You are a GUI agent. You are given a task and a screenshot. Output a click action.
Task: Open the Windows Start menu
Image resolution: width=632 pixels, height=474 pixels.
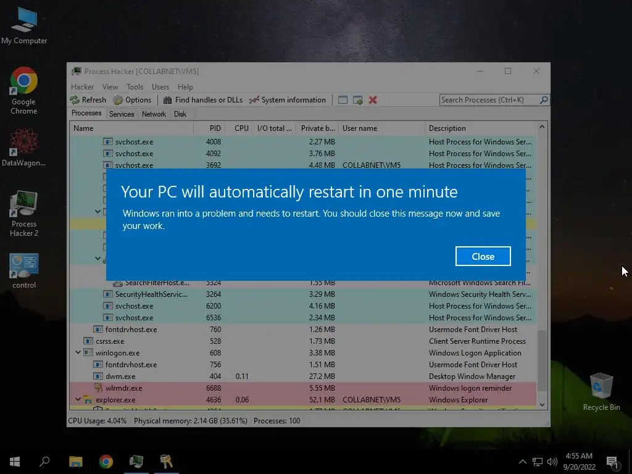15,462
